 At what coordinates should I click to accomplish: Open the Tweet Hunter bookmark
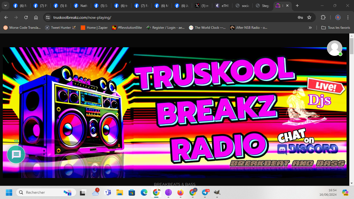tap(60, 28)
